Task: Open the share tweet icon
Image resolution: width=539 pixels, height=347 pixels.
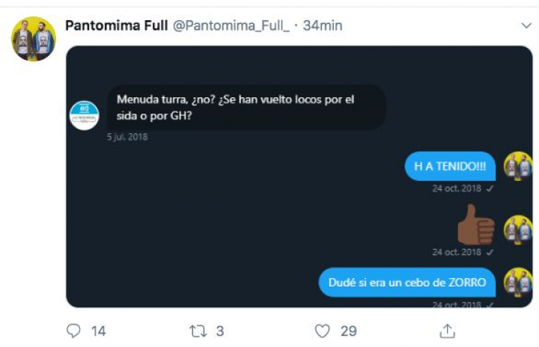Action: [447, 330]
